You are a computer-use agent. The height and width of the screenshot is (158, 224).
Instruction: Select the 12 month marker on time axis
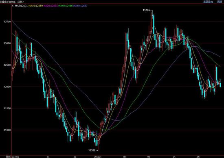click(x=75, y=157)
